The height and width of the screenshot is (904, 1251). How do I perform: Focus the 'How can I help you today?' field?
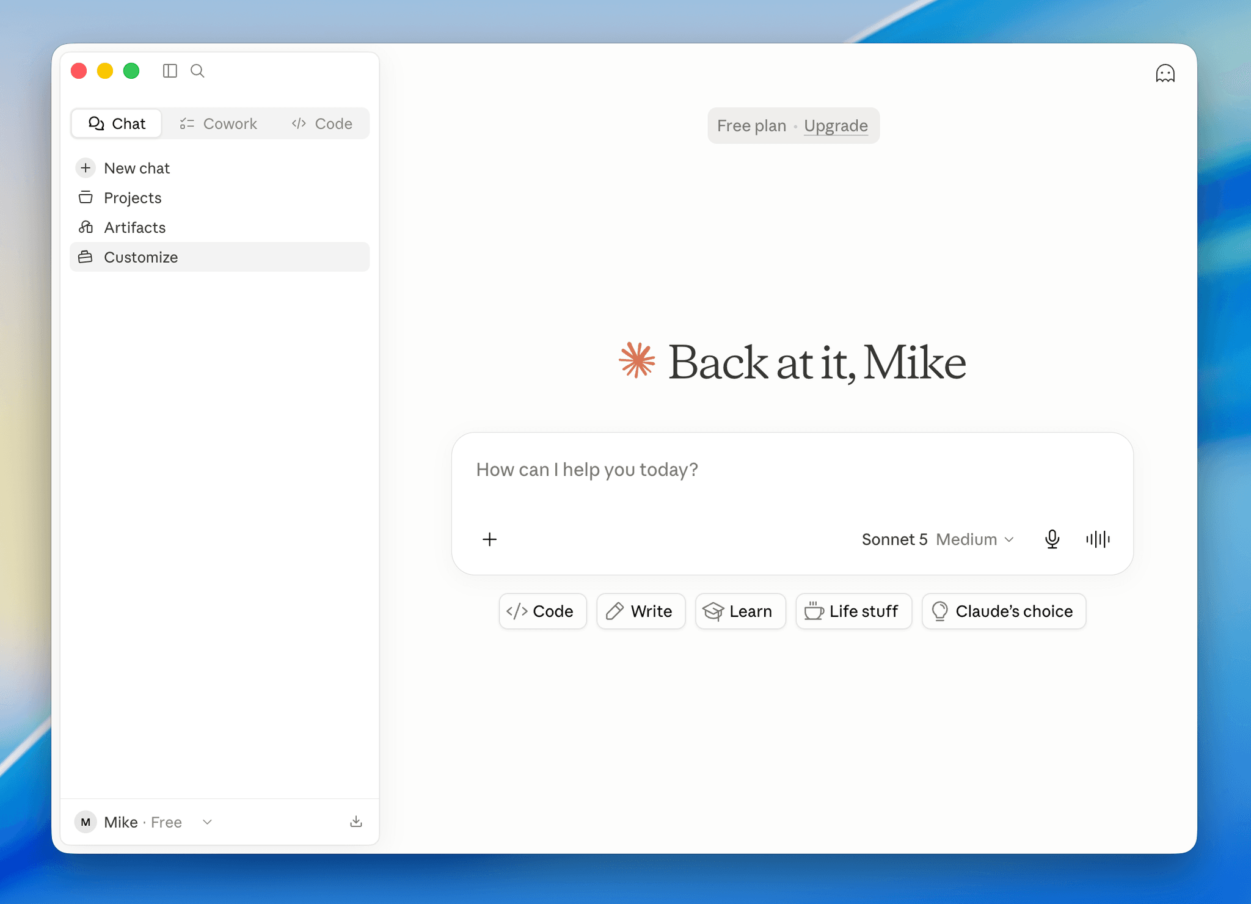pos(792,470)
